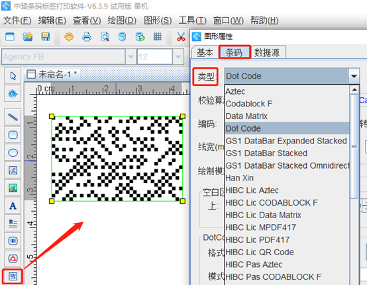Select the Text tool letter A
This screenshot has width=367, height=285.
[13, 206]
